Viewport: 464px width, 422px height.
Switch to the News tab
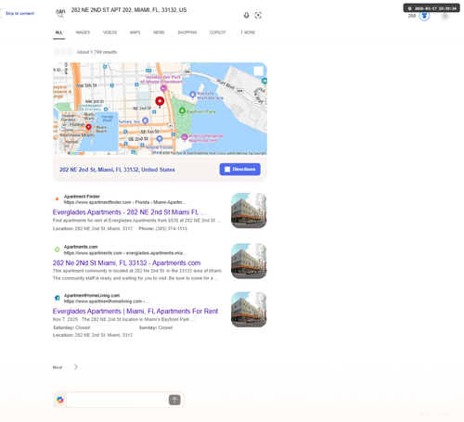[x=159, y=32]
